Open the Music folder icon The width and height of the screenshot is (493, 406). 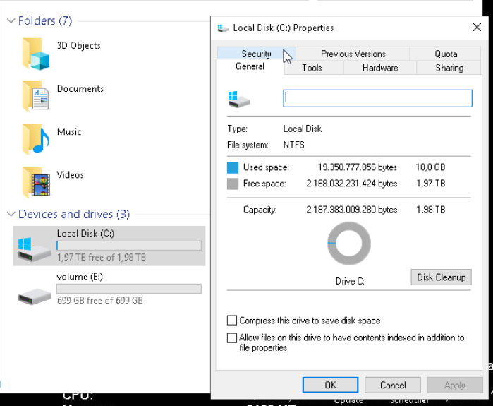36,140
